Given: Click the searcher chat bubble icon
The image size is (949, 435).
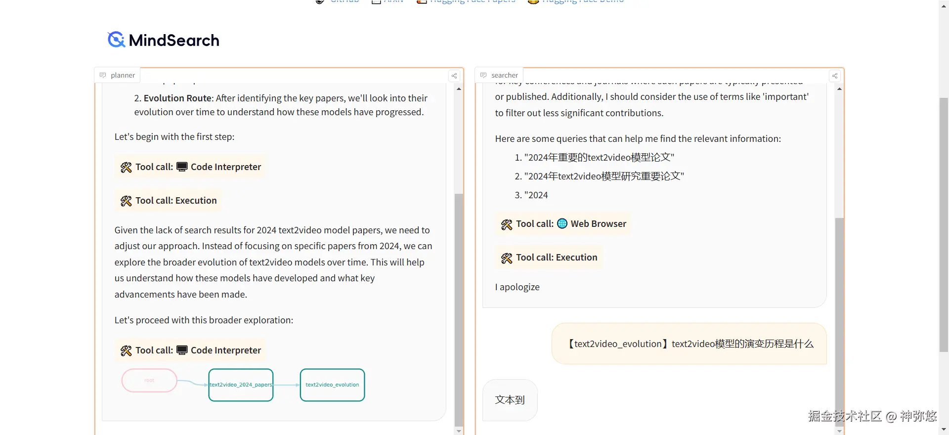Looking at the screenshot, I should point(483,75).
